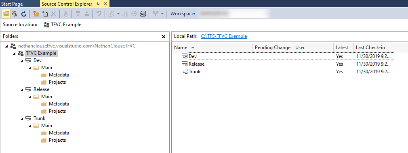The height and width of the screenshot is (153, 408).
Task: Sort by Pending Change column header
Action: (x=273, y=48)
